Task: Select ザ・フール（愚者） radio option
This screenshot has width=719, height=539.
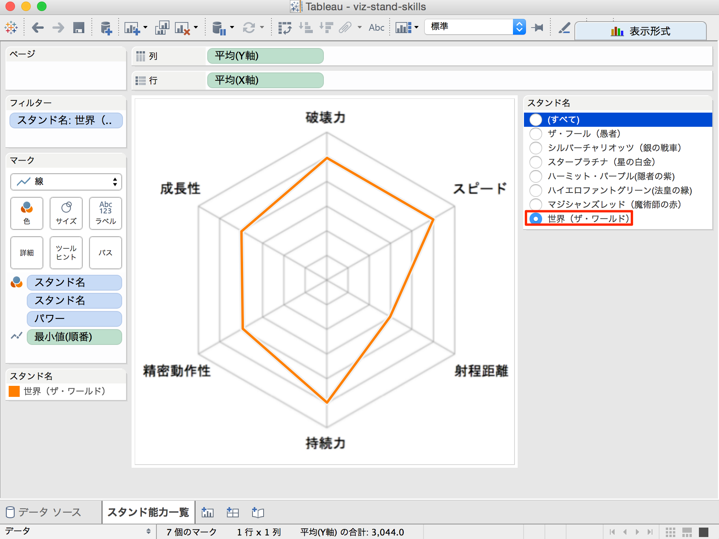Action: tap(536, 134)
